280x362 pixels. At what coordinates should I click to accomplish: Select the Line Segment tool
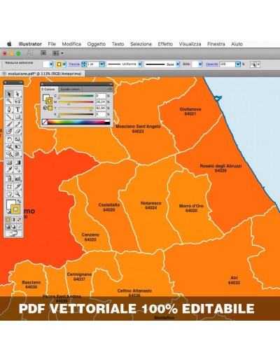(x=9, y=116)
